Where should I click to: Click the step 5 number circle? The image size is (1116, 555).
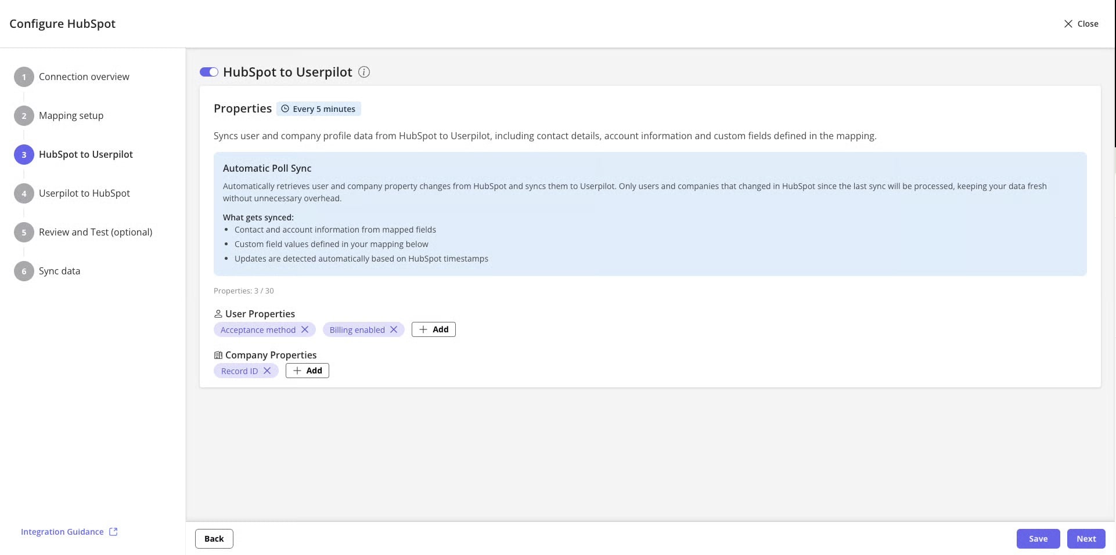click(24, 232)
